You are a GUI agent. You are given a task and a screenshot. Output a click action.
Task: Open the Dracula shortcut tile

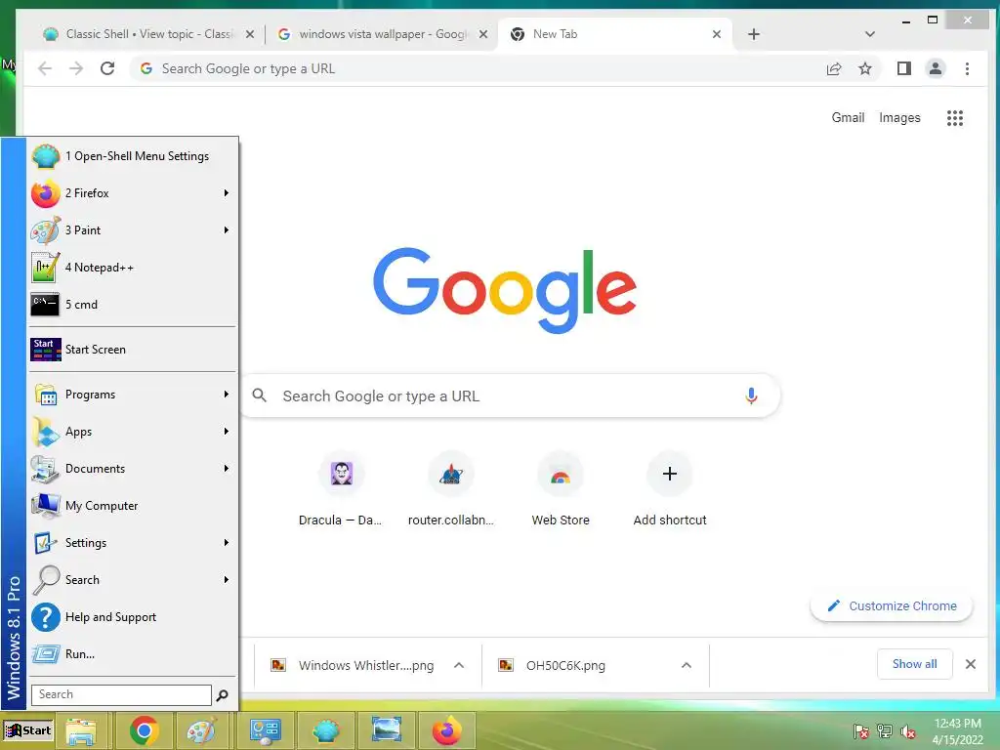(x=341, y=490)
